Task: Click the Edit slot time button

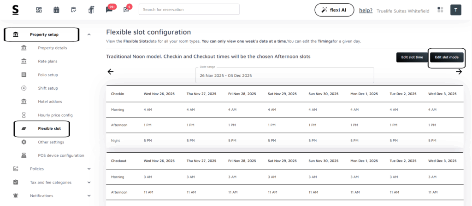Action: 412,57
